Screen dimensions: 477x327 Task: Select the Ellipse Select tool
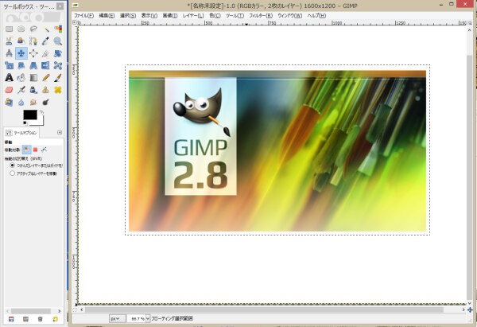point(21,29)
